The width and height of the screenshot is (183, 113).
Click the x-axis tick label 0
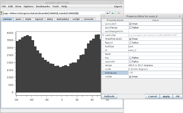[x=62, y=100]
